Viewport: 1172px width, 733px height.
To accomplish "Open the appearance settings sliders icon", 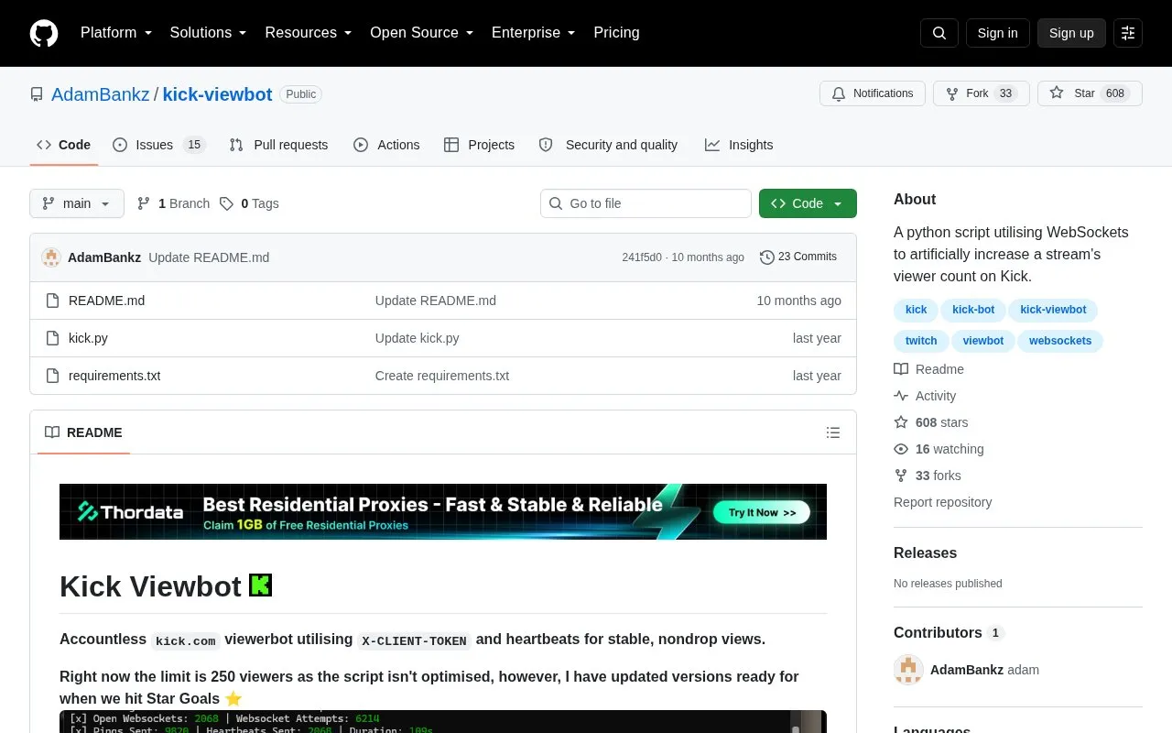I will coord(1128,33).
